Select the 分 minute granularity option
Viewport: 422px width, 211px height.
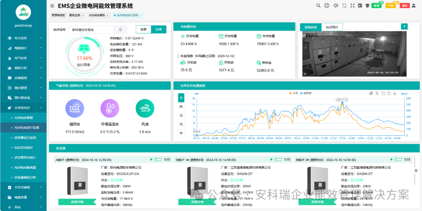[x=181, y=98]
